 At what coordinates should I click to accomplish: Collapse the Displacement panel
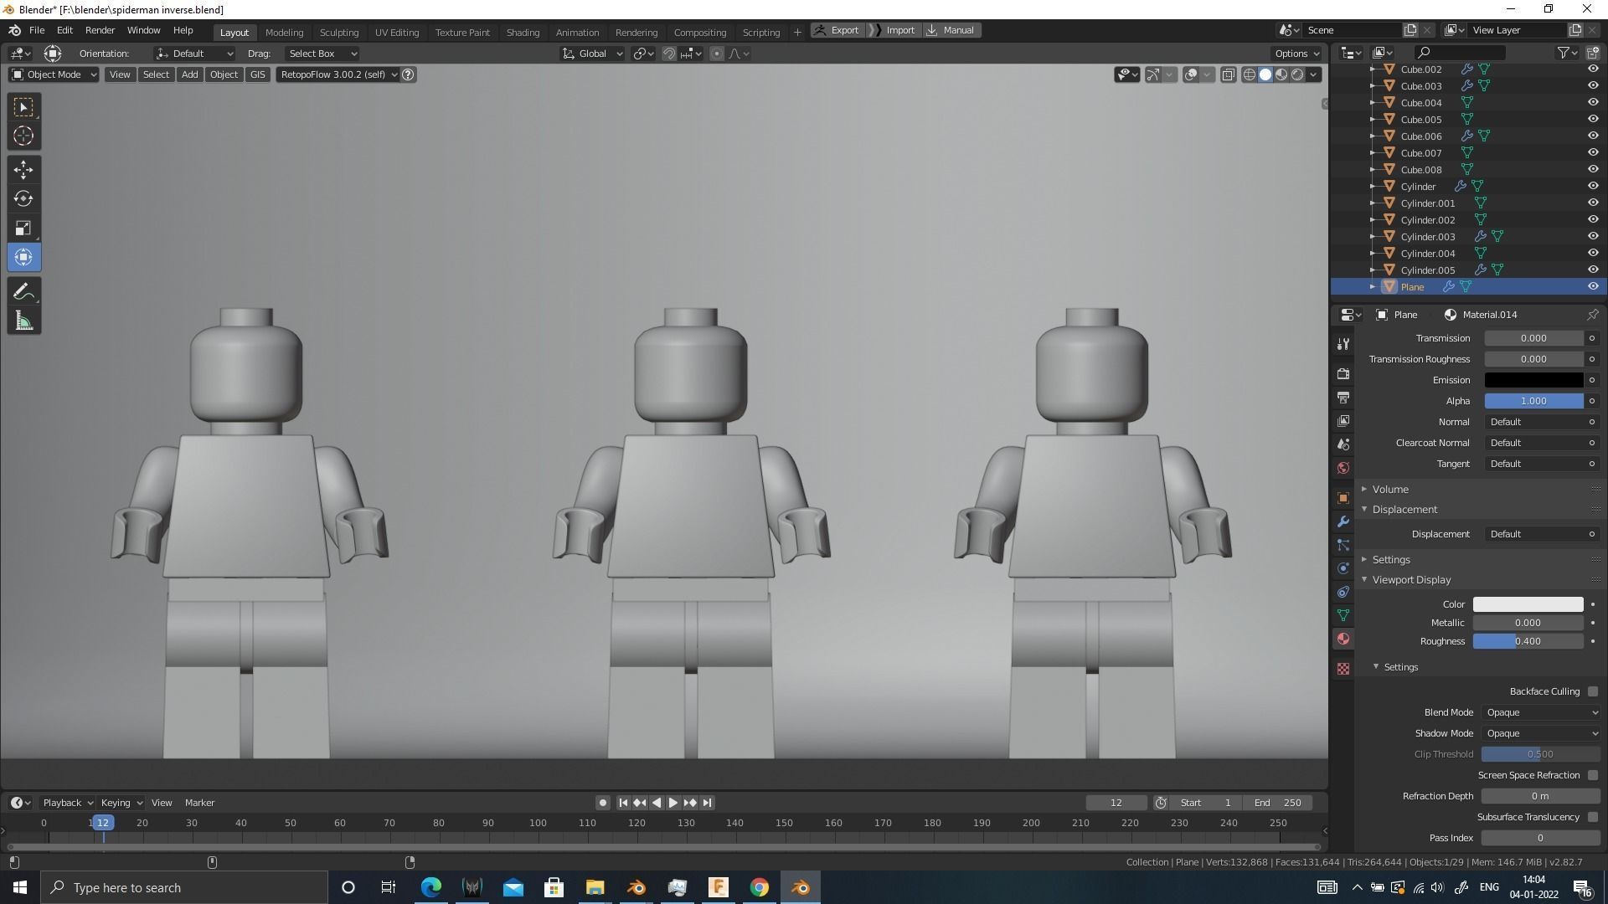pyautogui.click(x=1404, y=510)
